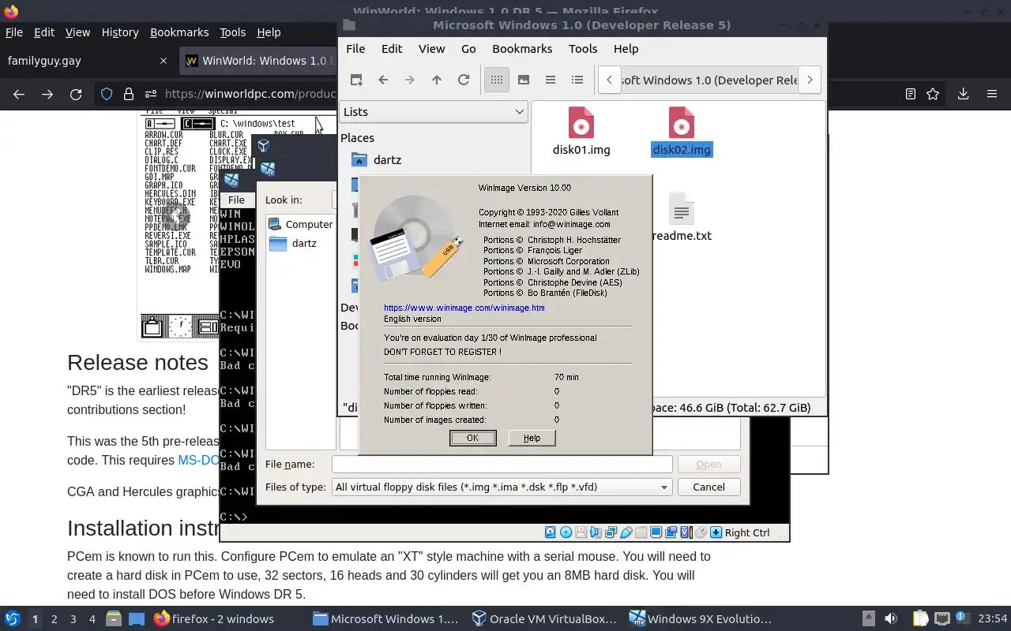Switch file manager to compact list view
Screen dimensions: 1011x631
click(x=551, y=80)
